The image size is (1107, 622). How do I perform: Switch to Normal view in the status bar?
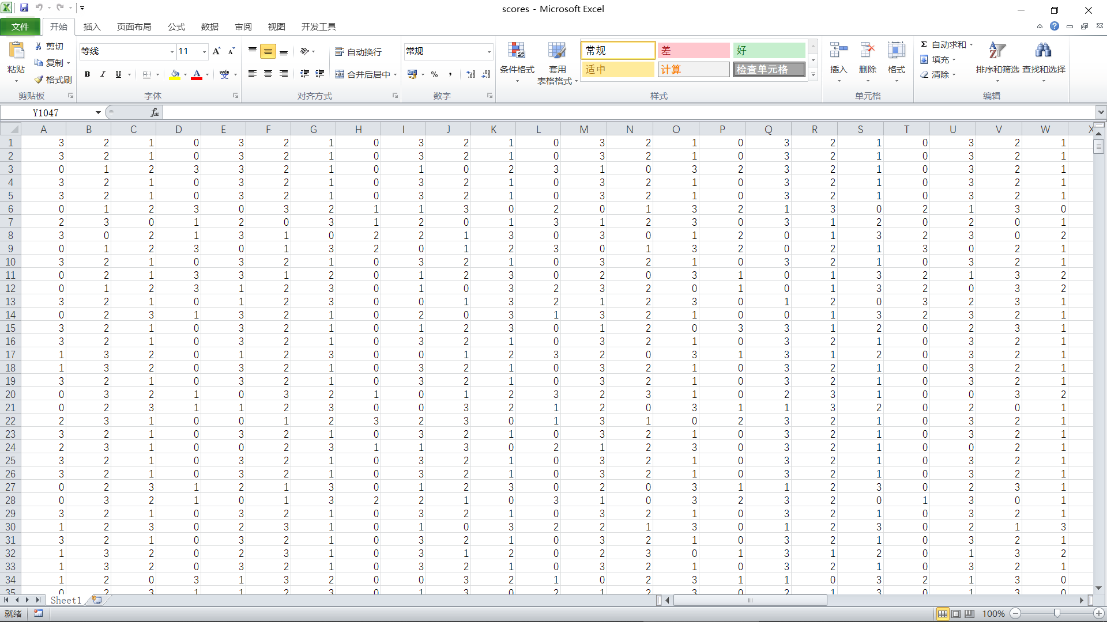pos(943,614)
